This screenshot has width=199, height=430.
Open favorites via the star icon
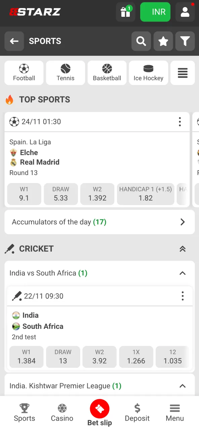click(163, 41)
